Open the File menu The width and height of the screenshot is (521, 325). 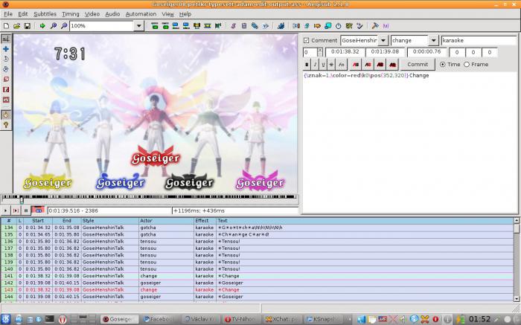tap(8, 14)
